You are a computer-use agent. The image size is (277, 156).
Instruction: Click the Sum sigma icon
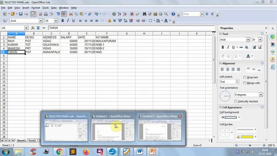point(38,28)
